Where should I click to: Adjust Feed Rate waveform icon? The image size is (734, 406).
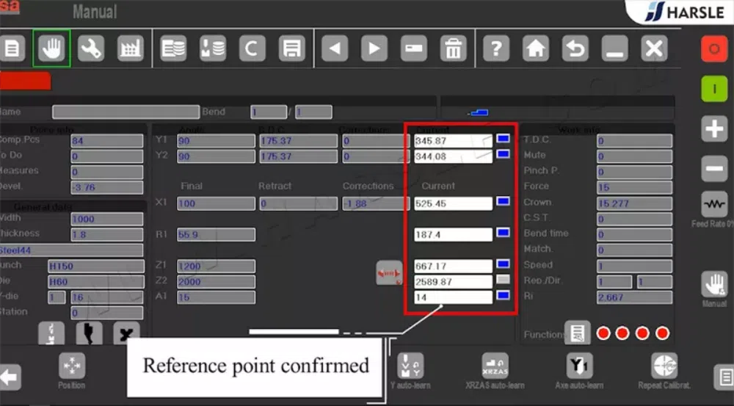[x=714, y=204]
